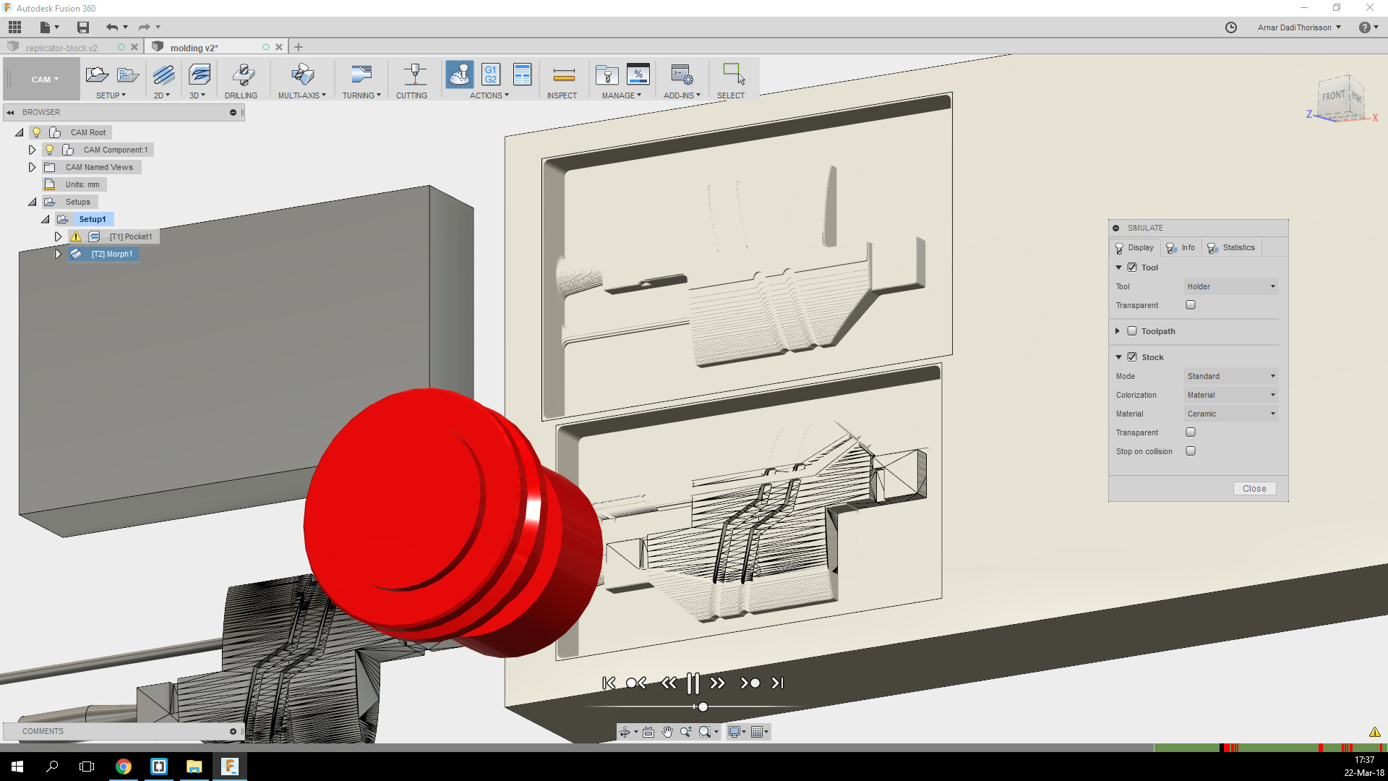Click the simulation position slider handle
1388x781 pixels.
[703, 707]
